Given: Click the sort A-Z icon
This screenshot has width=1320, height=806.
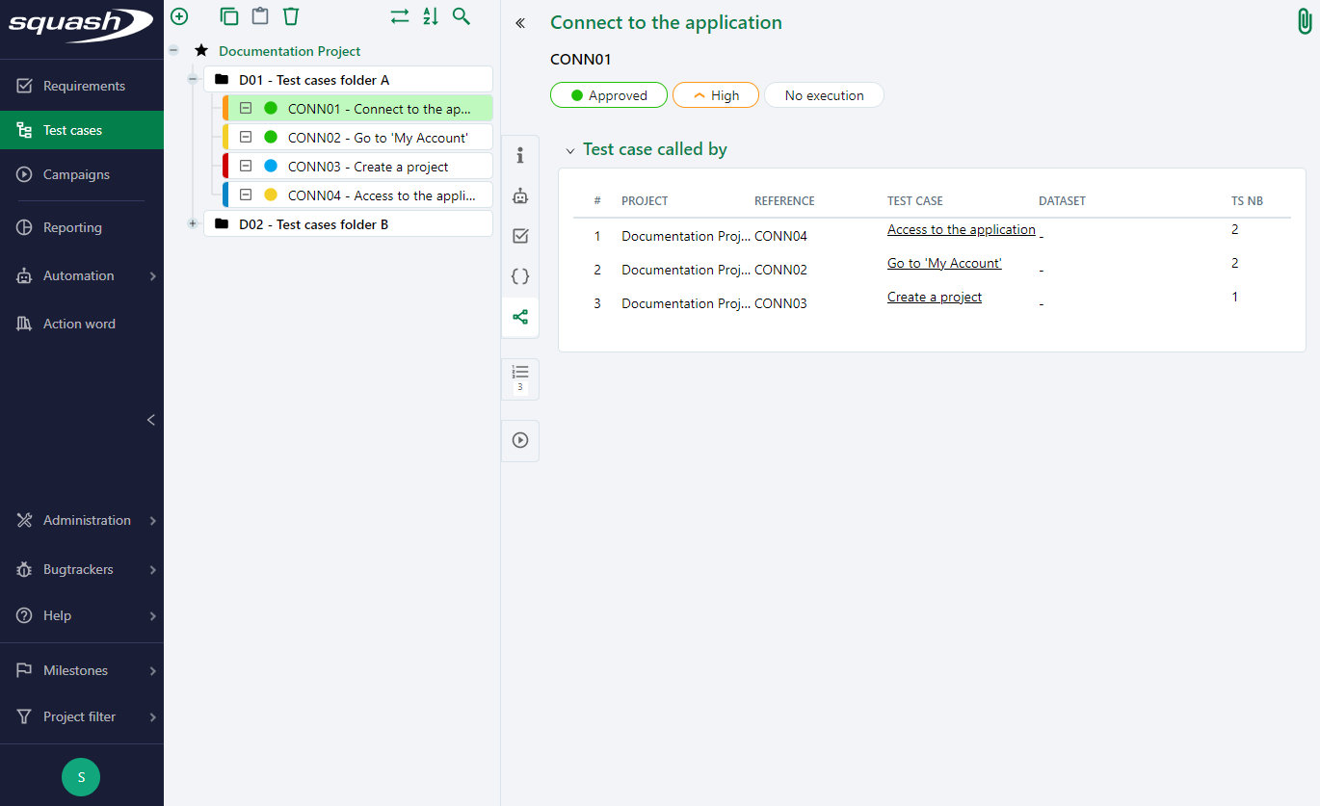Looking at the screenshot, I should [431, 16].
